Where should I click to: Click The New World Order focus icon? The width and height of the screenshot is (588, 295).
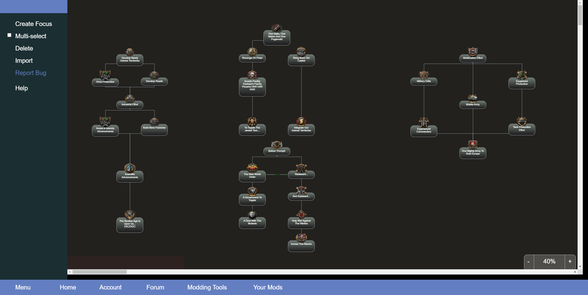(x=252, y=168)
